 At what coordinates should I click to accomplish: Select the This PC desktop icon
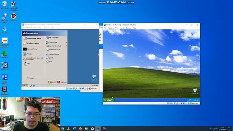pyautogui.click(x=4, y=29)
